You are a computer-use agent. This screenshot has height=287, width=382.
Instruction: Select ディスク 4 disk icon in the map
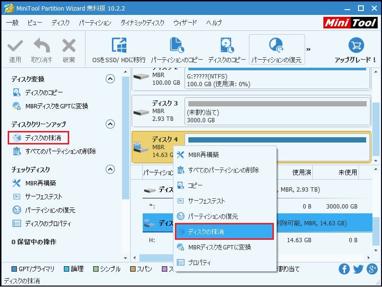pyautogui.click(x=141, y=147)
